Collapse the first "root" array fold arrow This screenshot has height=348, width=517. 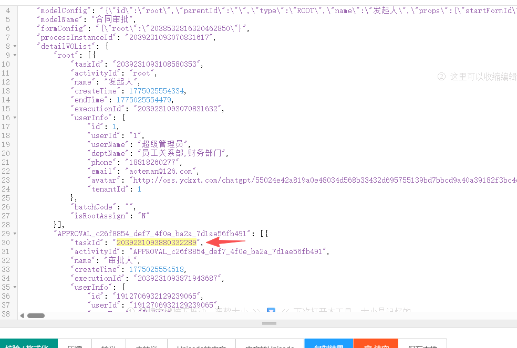point(15,55)
